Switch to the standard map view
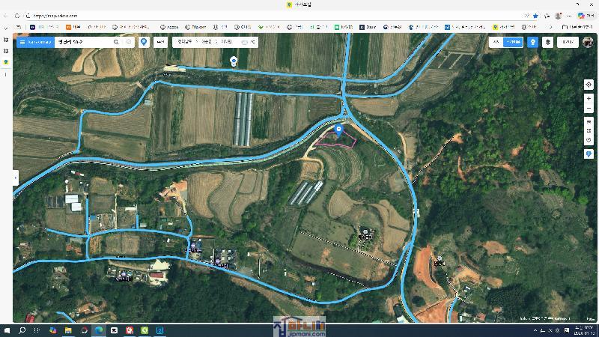 coord(496,42)
